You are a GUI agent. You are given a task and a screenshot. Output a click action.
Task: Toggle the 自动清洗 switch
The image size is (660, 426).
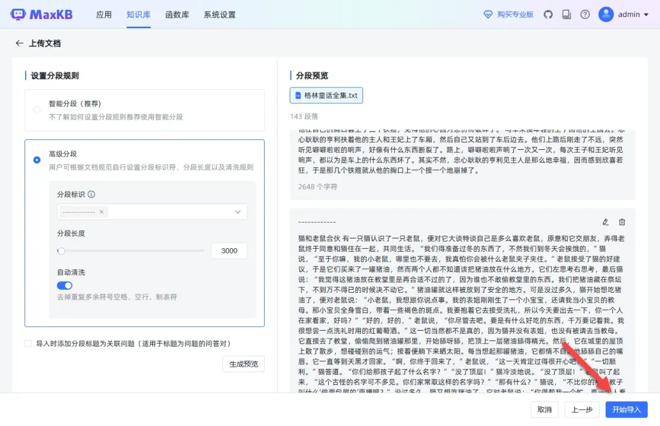[64, 285]
